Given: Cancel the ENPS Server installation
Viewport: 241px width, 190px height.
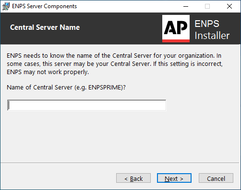Looking at the screenshot, I should pos(216,178).
